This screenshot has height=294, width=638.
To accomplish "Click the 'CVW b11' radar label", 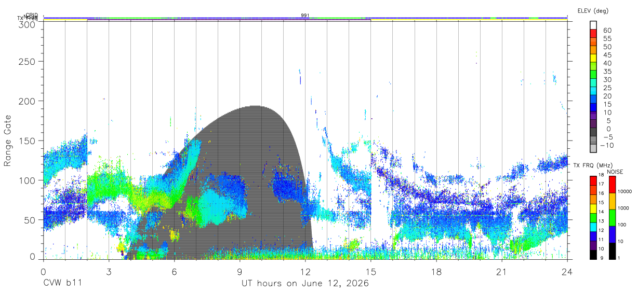I will (x=62, y=284).
